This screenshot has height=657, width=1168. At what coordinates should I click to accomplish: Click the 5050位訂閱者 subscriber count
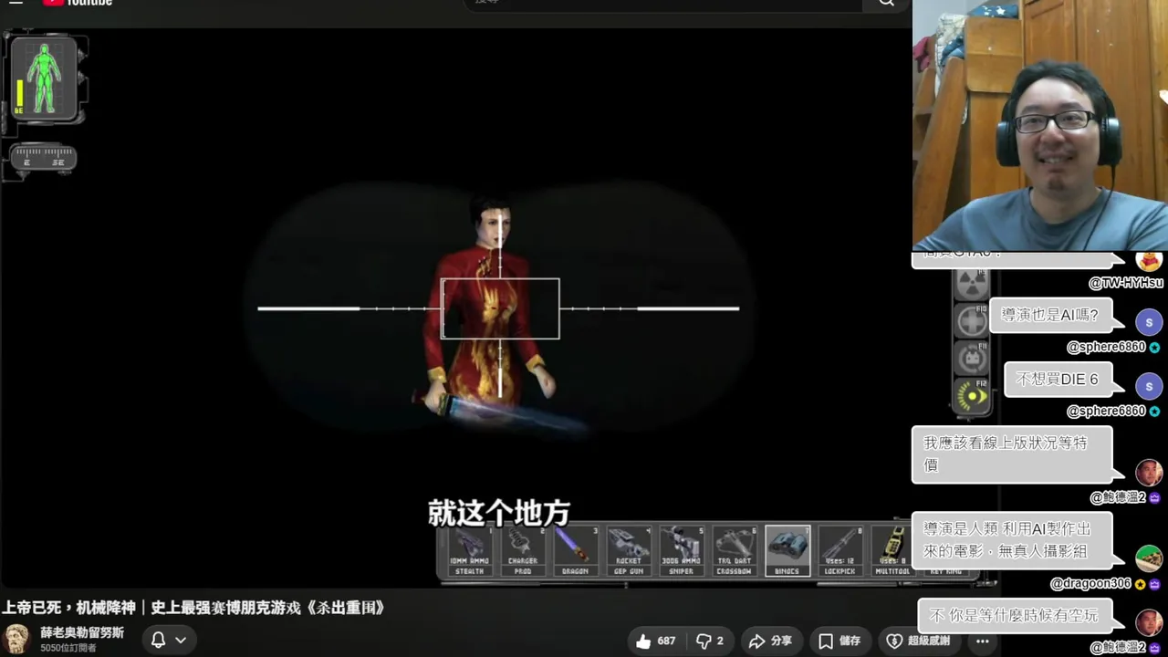click(68, 648)
